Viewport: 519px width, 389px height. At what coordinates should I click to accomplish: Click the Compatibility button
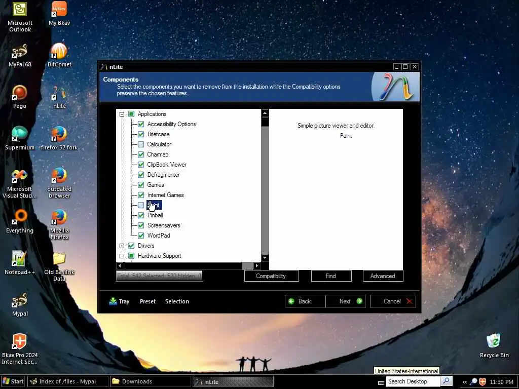(271, 276)
